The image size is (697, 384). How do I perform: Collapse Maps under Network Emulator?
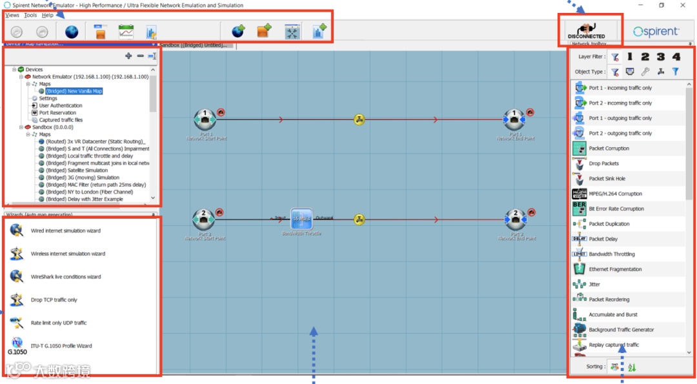tap(28, 84)
